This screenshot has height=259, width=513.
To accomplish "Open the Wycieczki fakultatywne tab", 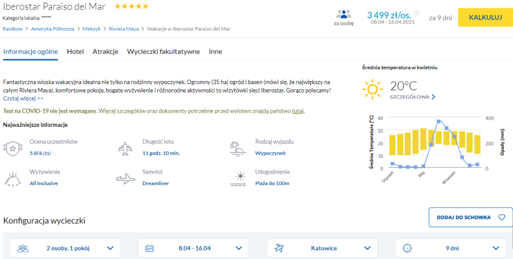I will 163,52.
